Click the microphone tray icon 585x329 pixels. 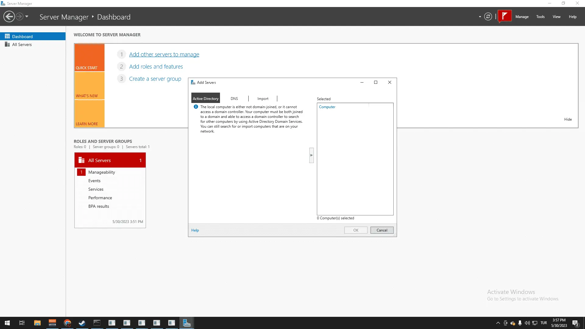coord(520,323)
